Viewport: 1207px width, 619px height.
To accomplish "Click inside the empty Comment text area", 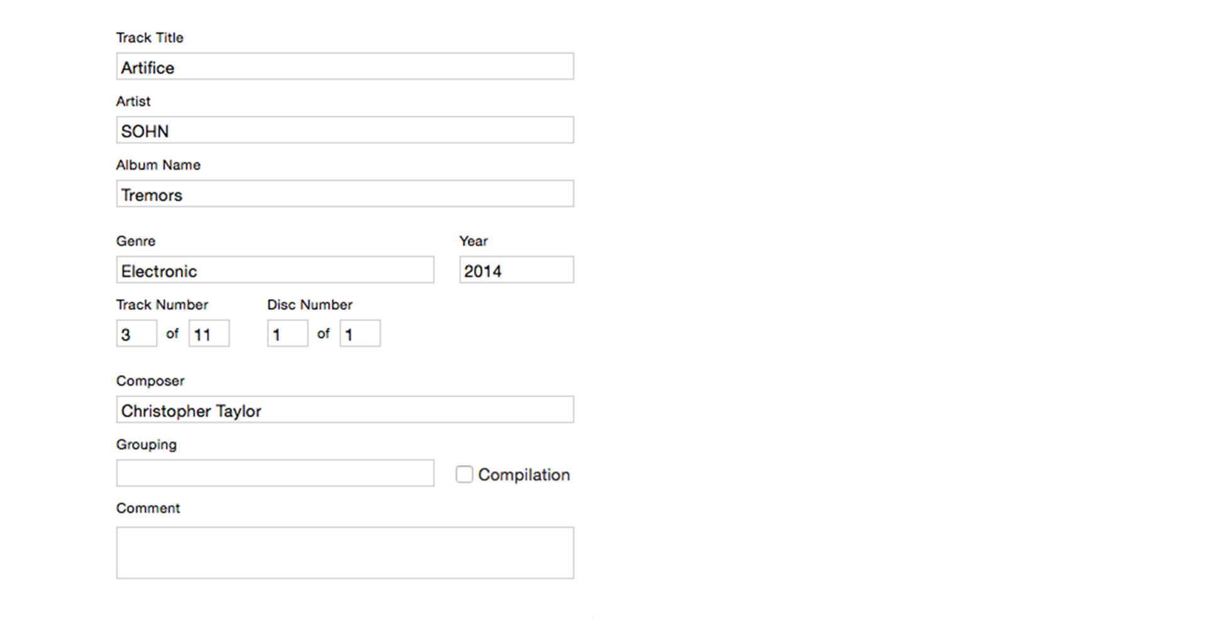I will coord(344,552).
